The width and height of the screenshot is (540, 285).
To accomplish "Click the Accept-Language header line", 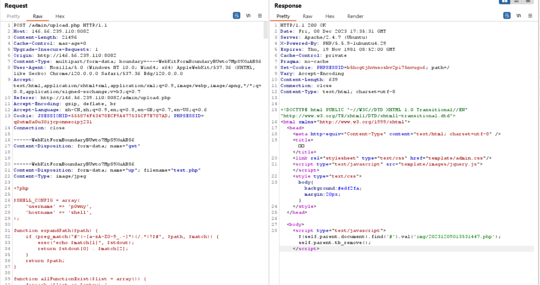I will (x=110, y=110).
